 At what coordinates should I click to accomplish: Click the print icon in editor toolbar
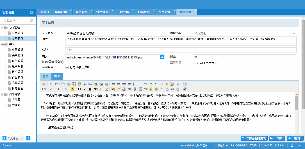[x=69, y=84]
